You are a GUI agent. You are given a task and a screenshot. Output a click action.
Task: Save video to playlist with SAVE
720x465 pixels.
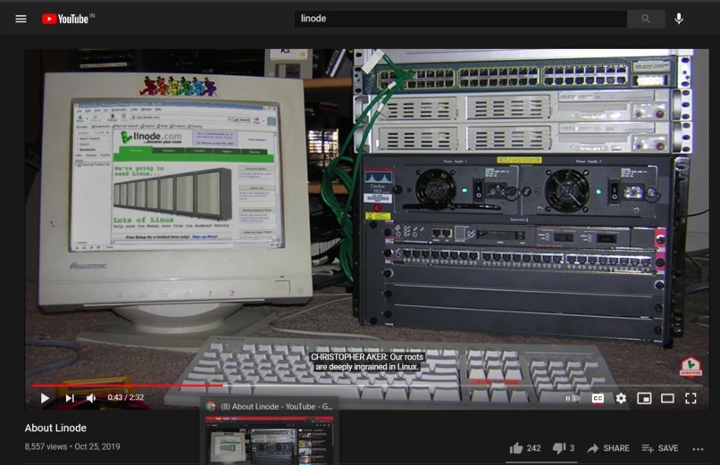[660, 448]
